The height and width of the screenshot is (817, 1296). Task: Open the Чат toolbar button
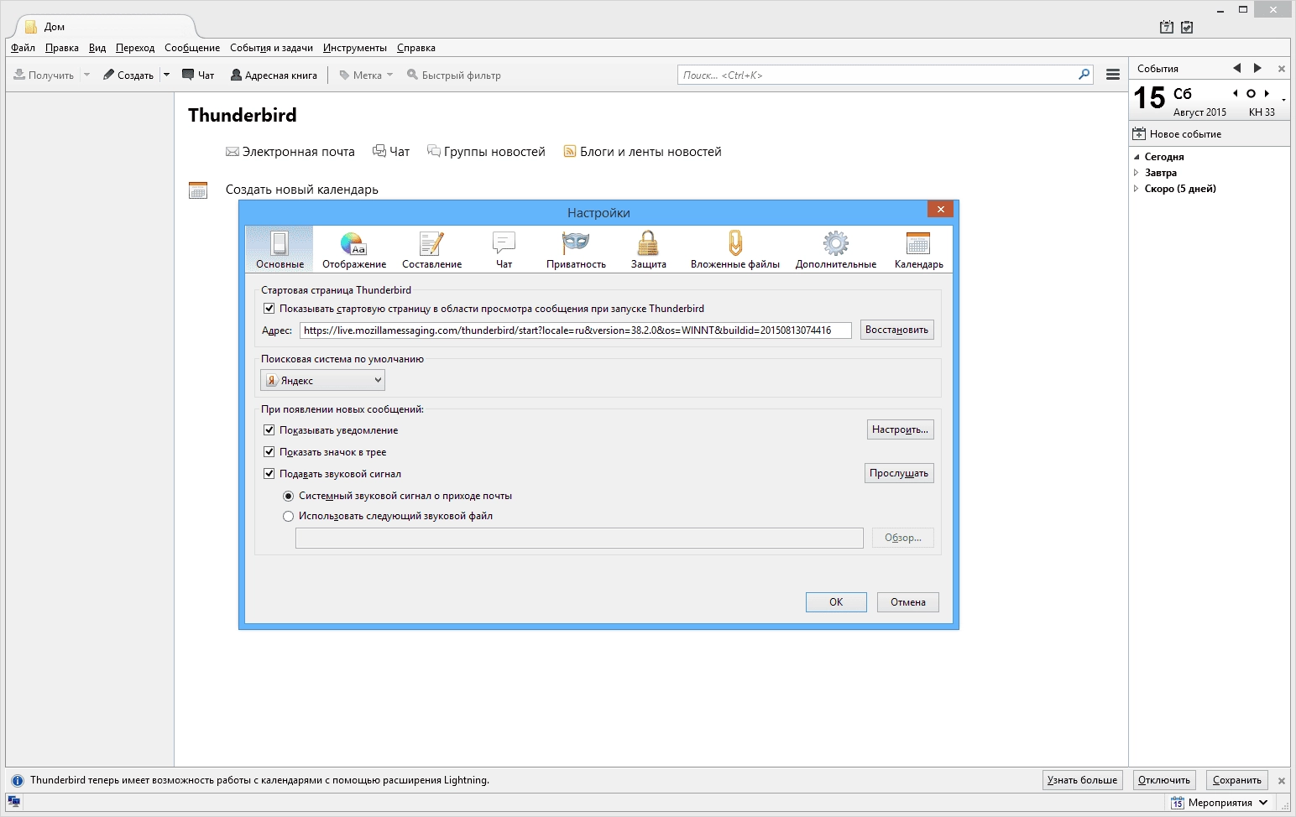tap(198, 75)
